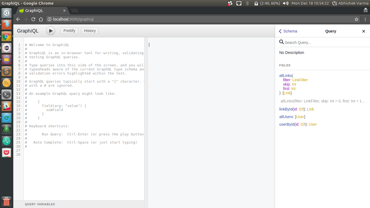Close the GraphiQL browser tab
This screenshot has width=370, height=208.
tap(64, 11)
